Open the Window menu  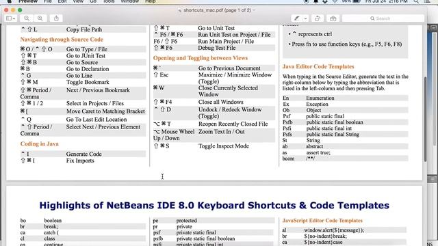[x=130, y=1]
